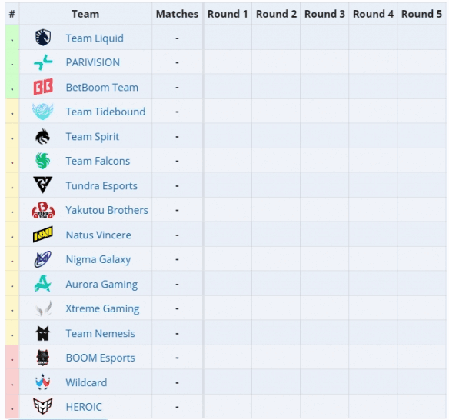Open the BOOM Esports link
This screenshot has height=420, width=449.
(x=100, y=358)
